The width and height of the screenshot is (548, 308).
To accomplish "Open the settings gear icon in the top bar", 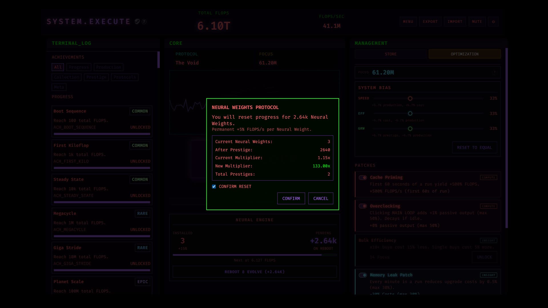I will click(493, 21).
